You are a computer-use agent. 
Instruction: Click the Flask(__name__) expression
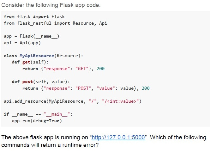click(39, 36)
